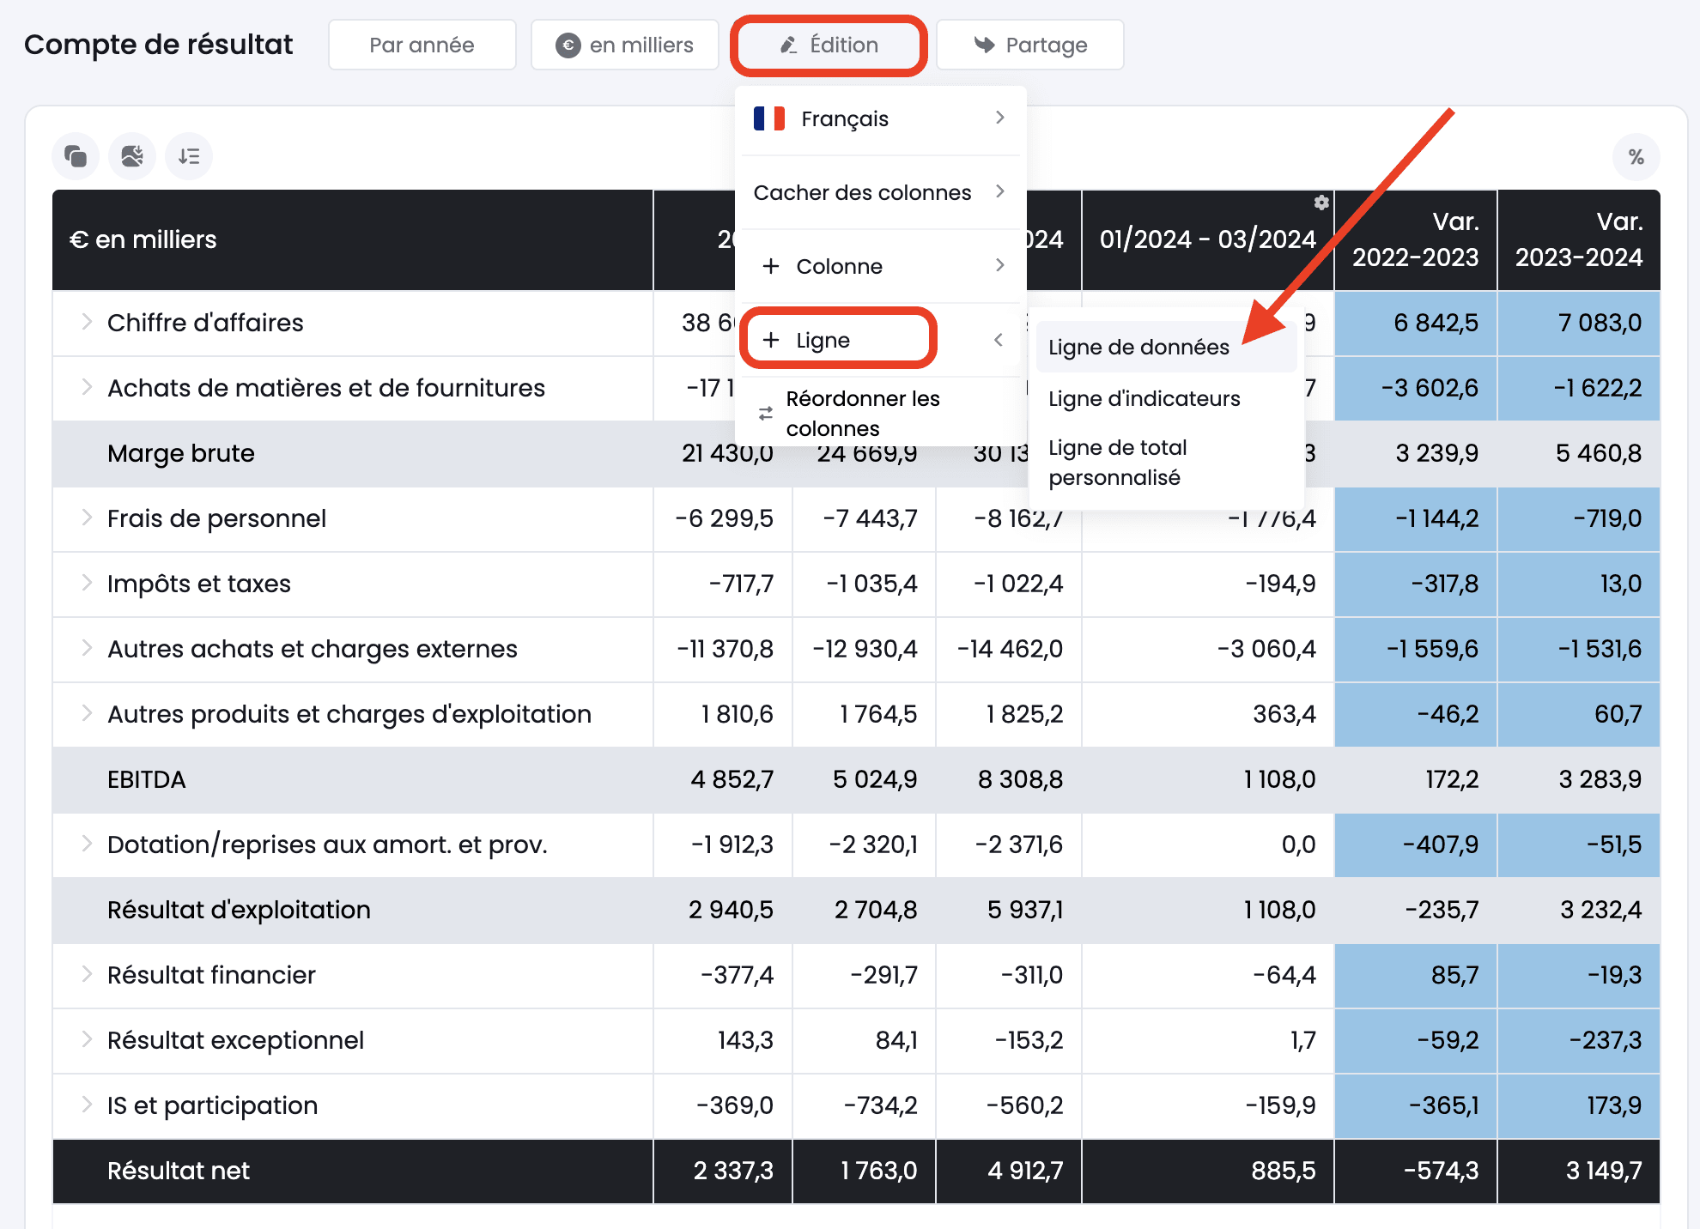Open the Édition menu button
This screenshot has height=1229, width=1700.
pos(829,45)
